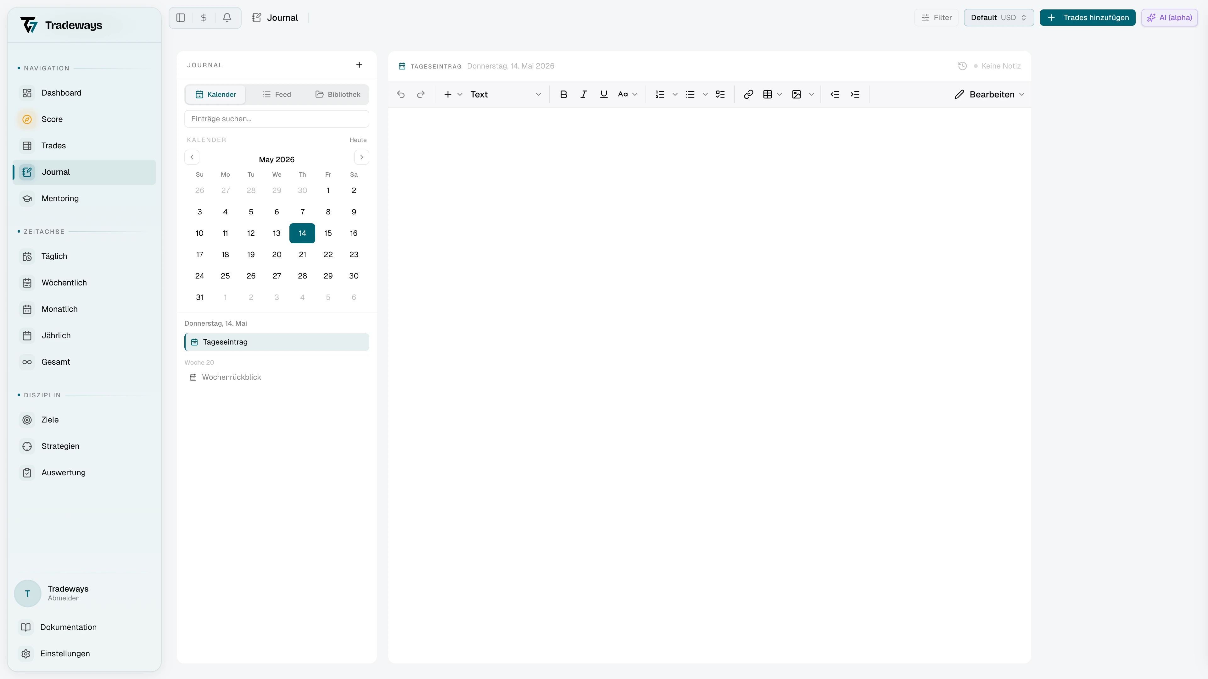Click the dollar sign icon
This screenshot has width=1208, height=679.
click(204, 18)
